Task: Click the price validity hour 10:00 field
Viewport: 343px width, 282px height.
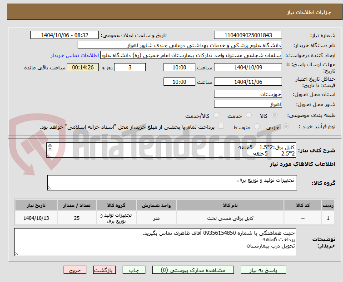Action: tap(179, 82)
